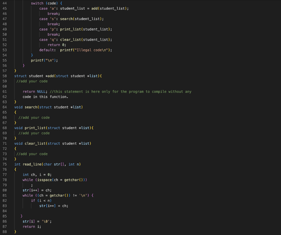This screenshot has height=235, width=281.
Task: Click the clear_list function name on line 71
Action: pos(35,144)
